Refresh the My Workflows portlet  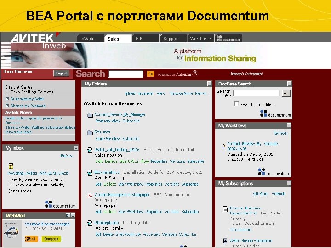coord(280,133)
